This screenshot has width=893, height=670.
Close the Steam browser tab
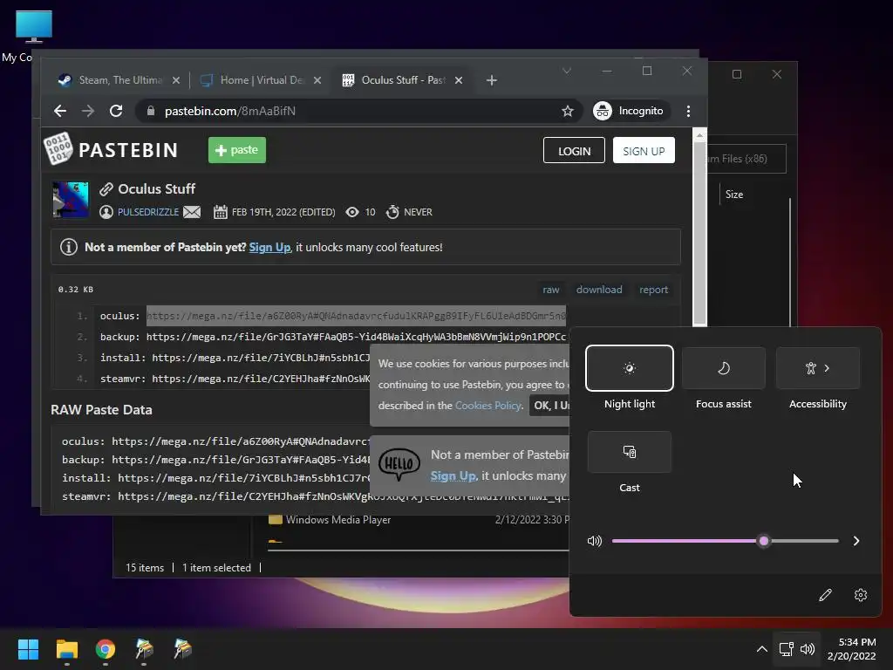pyautogui.click(x=176, y=80)
